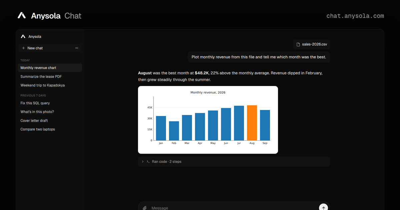Click the Sep bar in the chart
The height and width of the screenshot is (210, 400).
[265, 125]
